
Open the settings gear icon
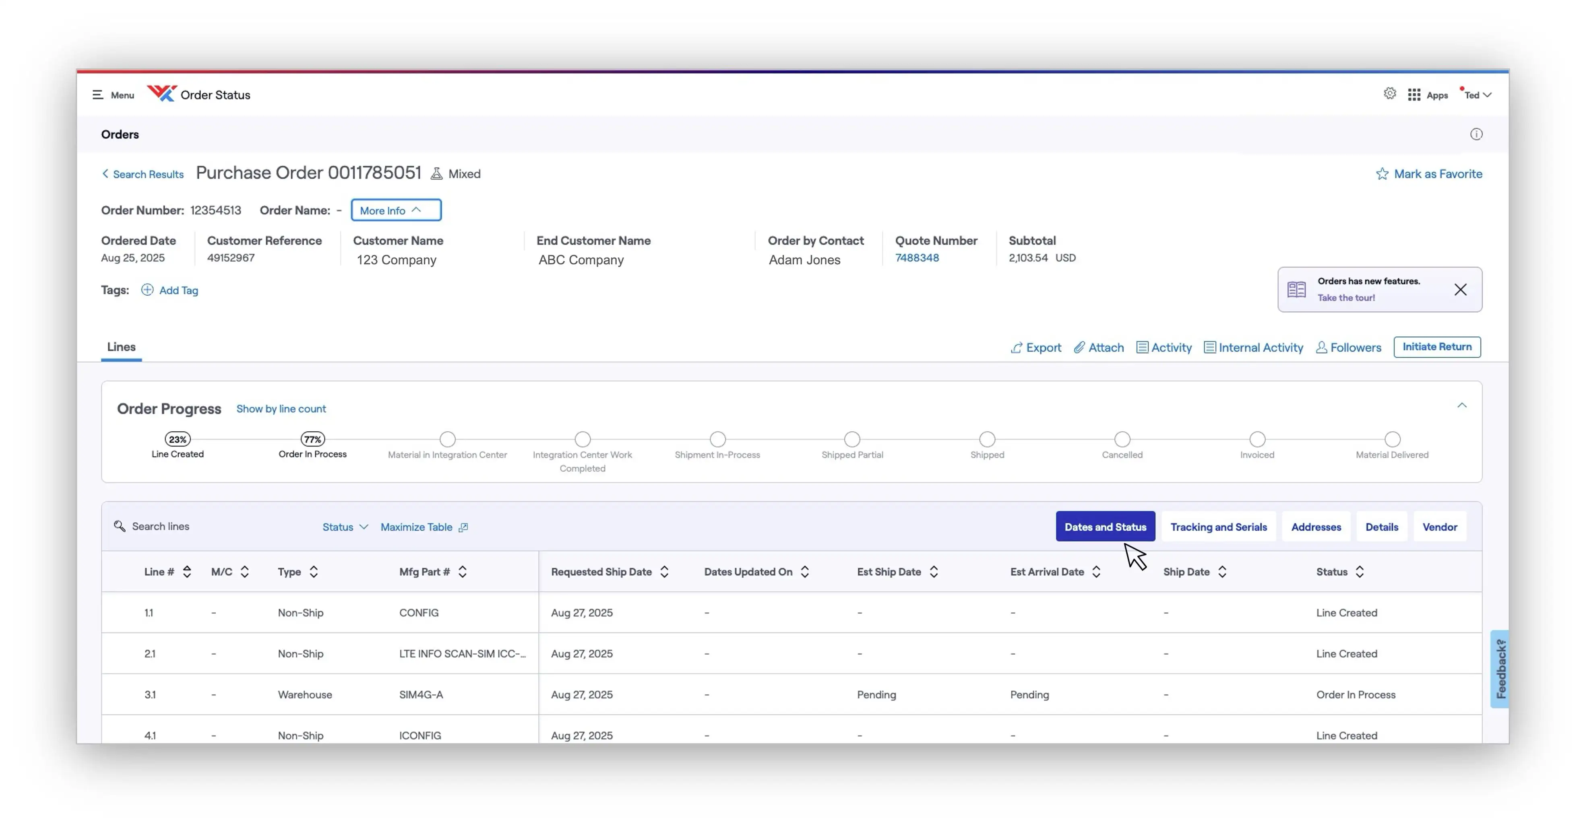[1389, 93]
